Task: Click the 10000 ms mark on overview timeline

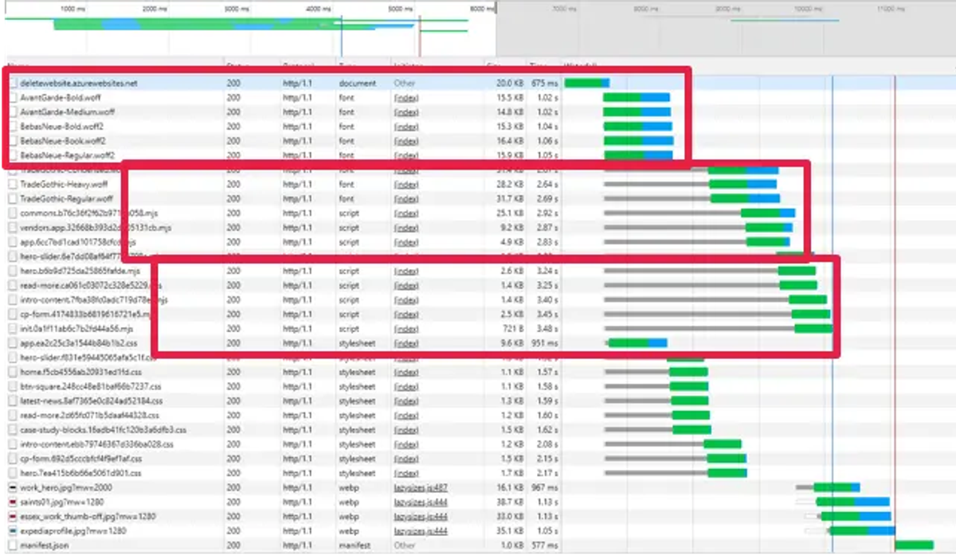Action: [x=808, y=8]
